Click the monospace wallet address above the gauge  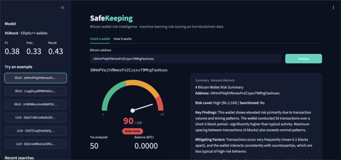[129, 71]
